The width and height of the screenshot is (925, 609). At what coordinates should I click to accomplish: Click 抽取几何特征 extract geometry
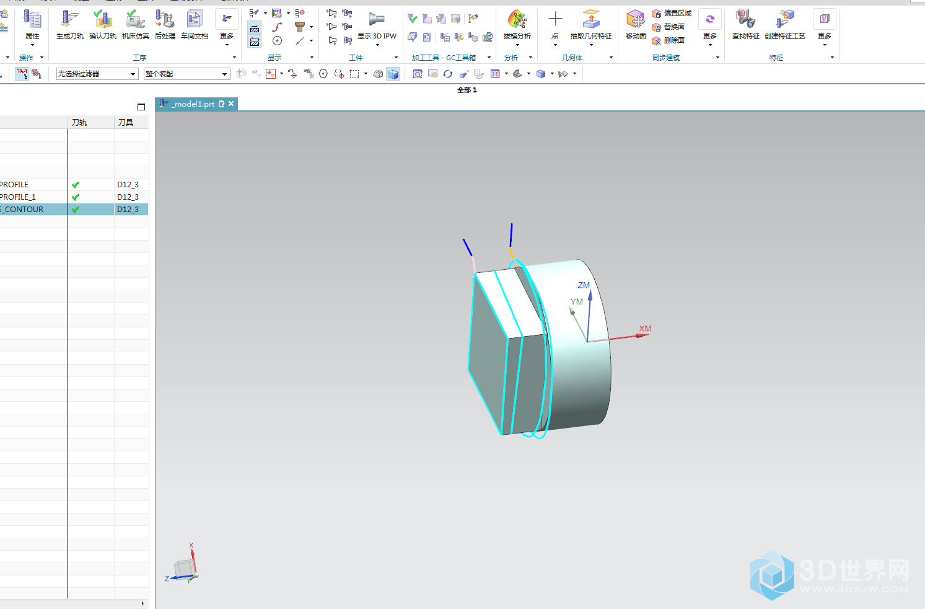pos(591,25)
